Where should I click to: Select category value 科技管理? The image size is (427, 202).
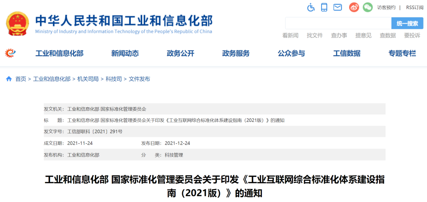coord(174,155)
